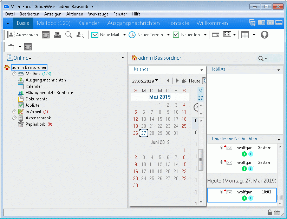This screenshot has height=219, width=287.
Task: Create a Neuer Termin appointment
Action: 146,34
